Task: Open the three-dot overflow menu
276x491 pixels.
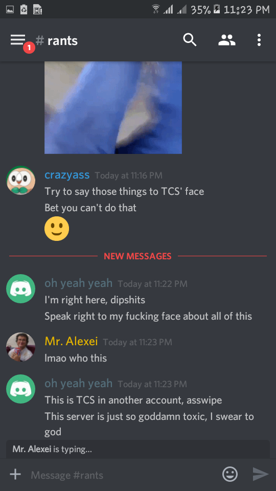Action: (x=259, y=40)
